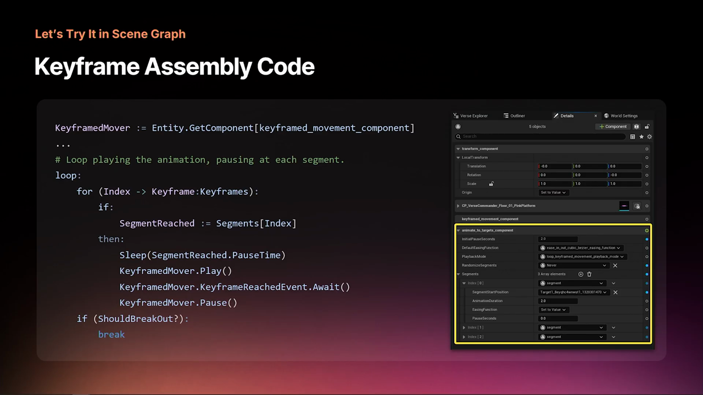Screen dimensions: 703x395
Task: Toggle the favorites star filter
Action: (x=641, y=137)
